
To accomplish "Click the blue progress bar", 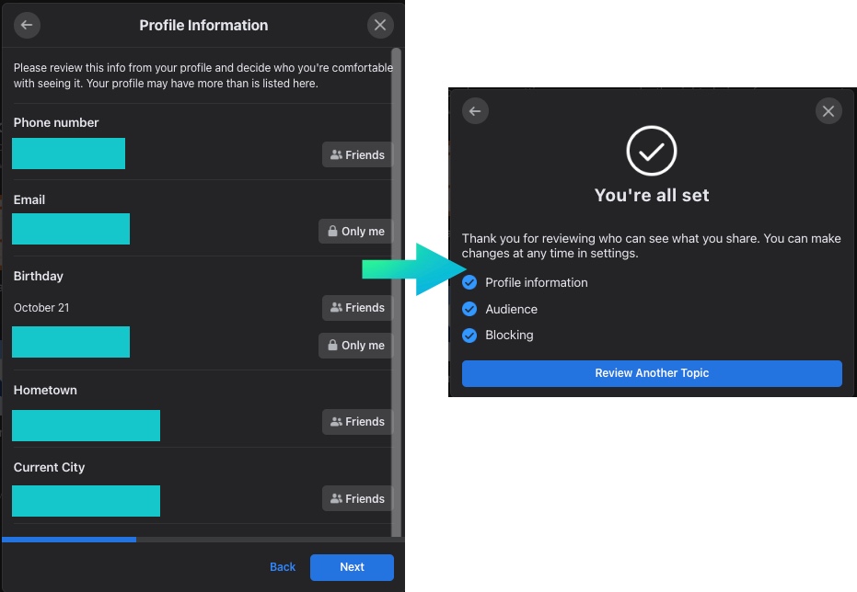I will (x=69, y=540).
